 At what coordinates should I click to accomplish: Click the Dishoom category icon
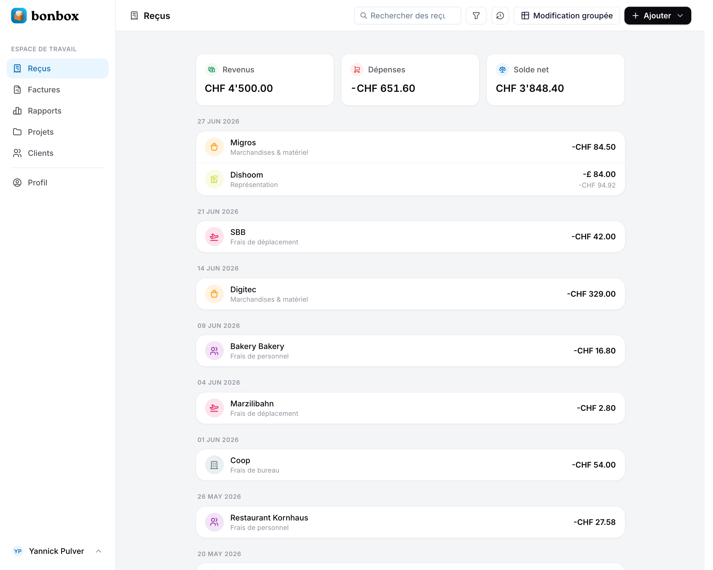pyautogui.click(x=214, y=179)
